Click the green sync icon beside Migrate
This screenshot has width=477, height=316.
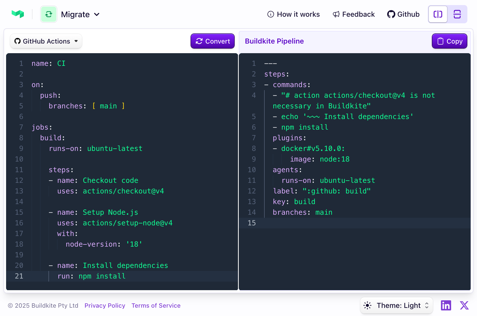click(x=48, y=14)
